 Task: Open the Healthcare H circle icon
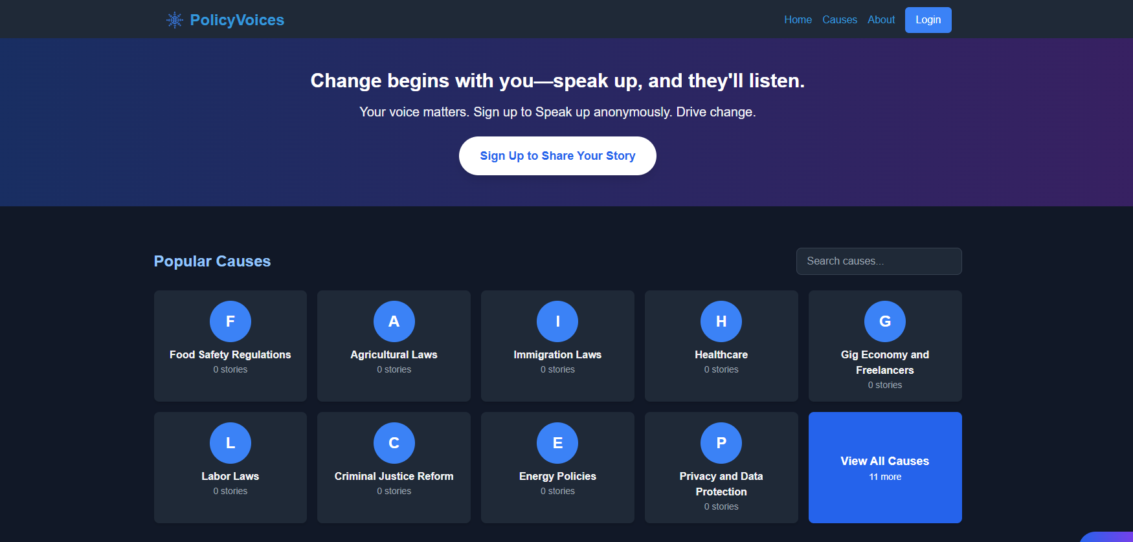[721, 321]
